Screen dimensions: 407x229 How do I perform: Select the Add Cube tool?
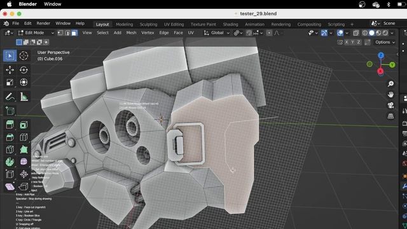click(x=10, y=111)
